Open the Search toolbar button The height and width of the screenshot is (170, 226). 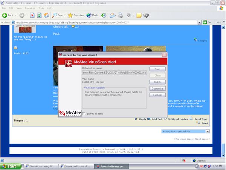(59, 15)
